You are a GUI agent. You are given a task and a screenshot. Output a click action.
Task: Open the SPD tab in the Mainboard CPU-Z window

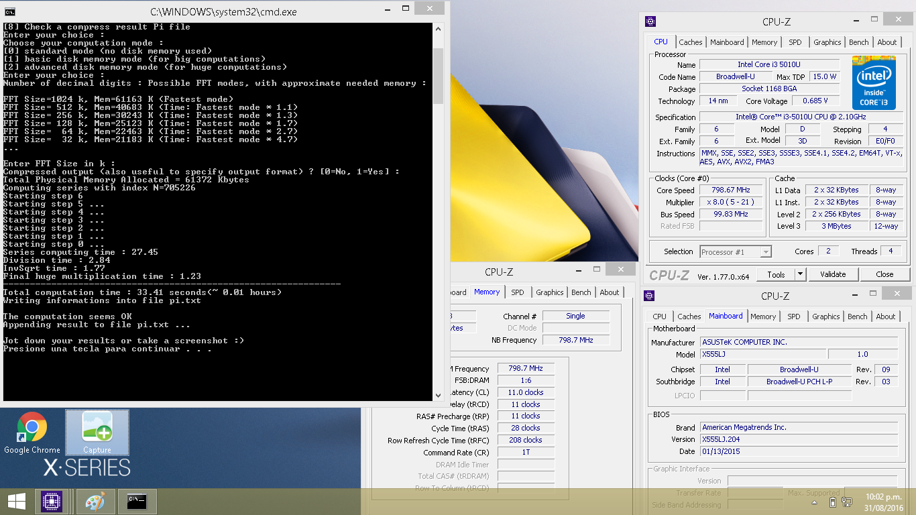tap(793, 317)
